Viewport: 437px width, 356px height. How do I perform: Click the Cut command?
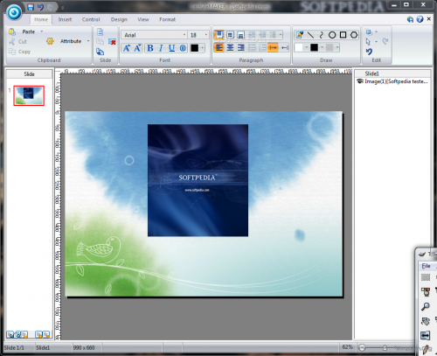pos(18,42)
